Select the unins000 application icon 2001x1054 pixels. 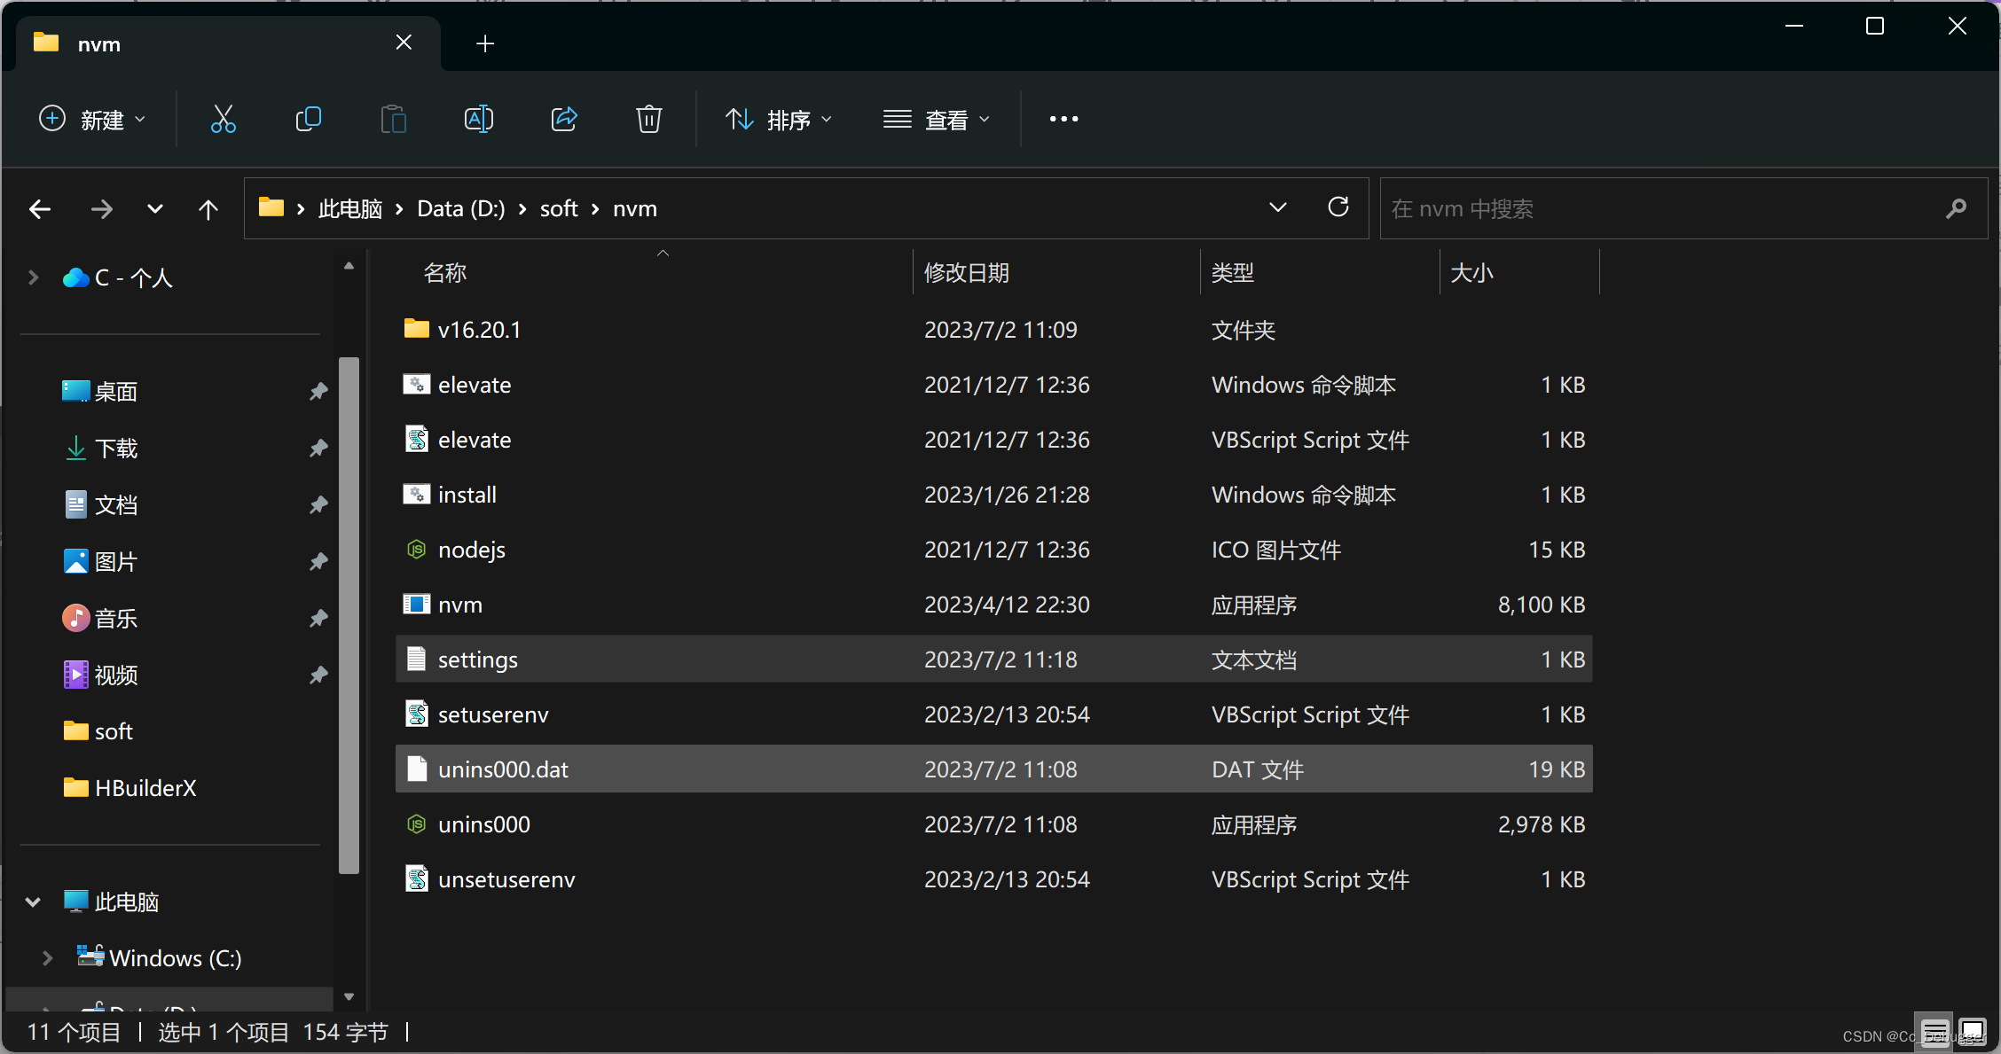[416, 824]
